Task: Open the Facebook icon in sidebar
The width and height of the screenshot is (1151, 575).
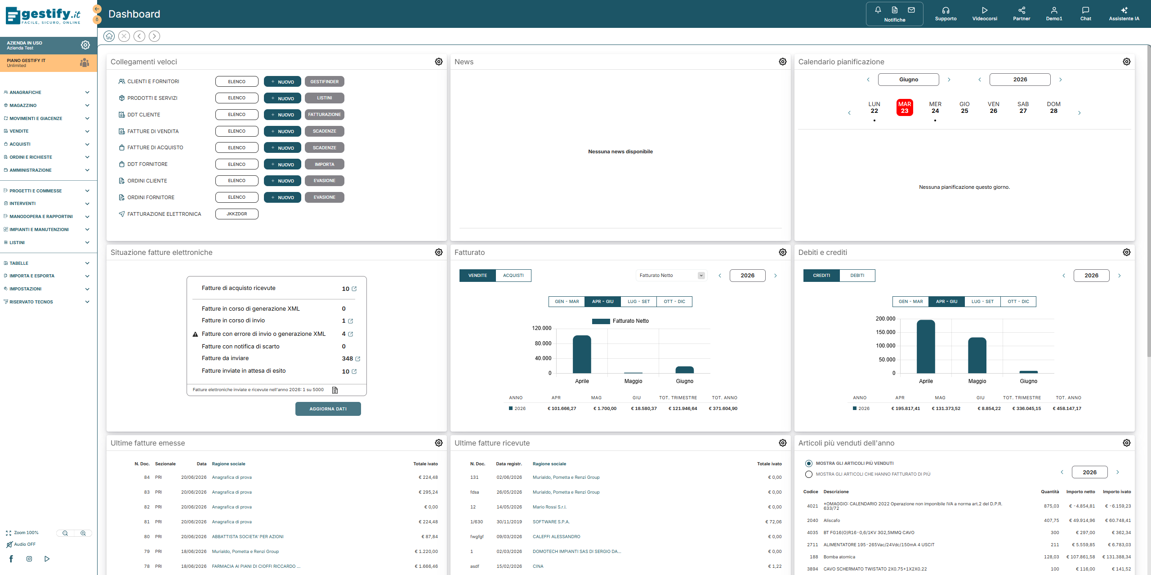Action: [x=11, y=559]
